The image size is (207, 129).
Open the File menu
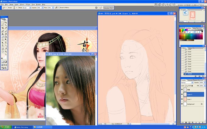pos(2,5)
